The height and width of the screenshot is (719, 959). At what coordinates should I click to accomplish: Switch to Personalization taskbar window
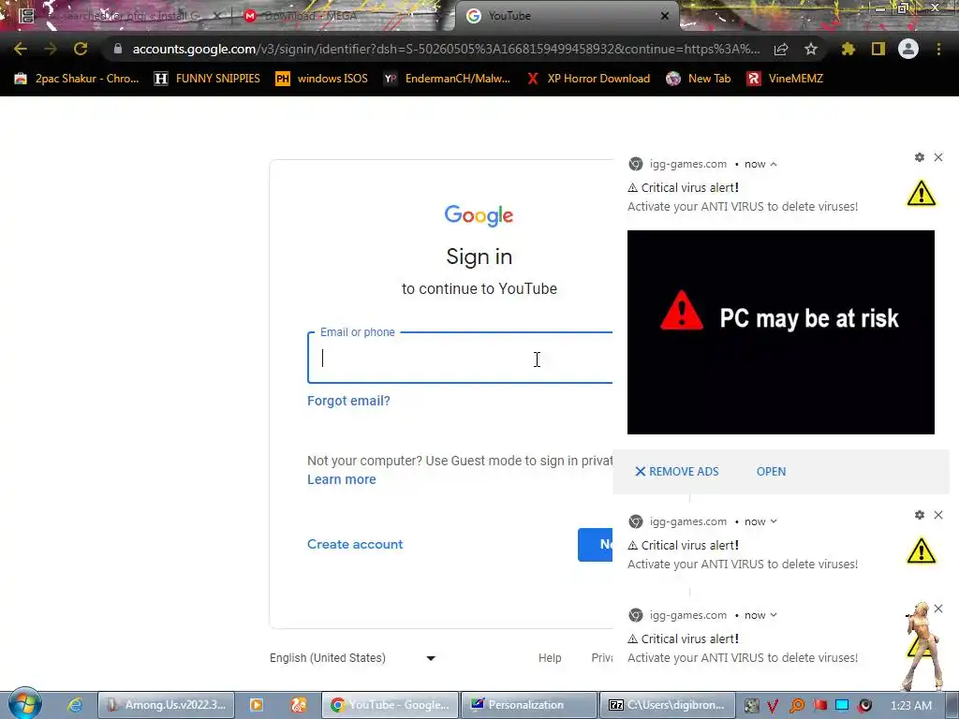(x=529, y=705)
